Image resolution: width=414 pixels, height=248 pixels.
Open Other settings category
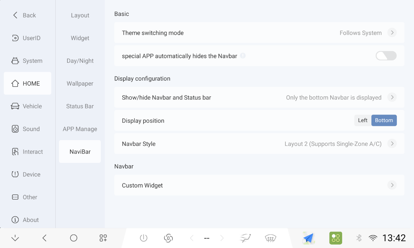(x=28, y=197)
